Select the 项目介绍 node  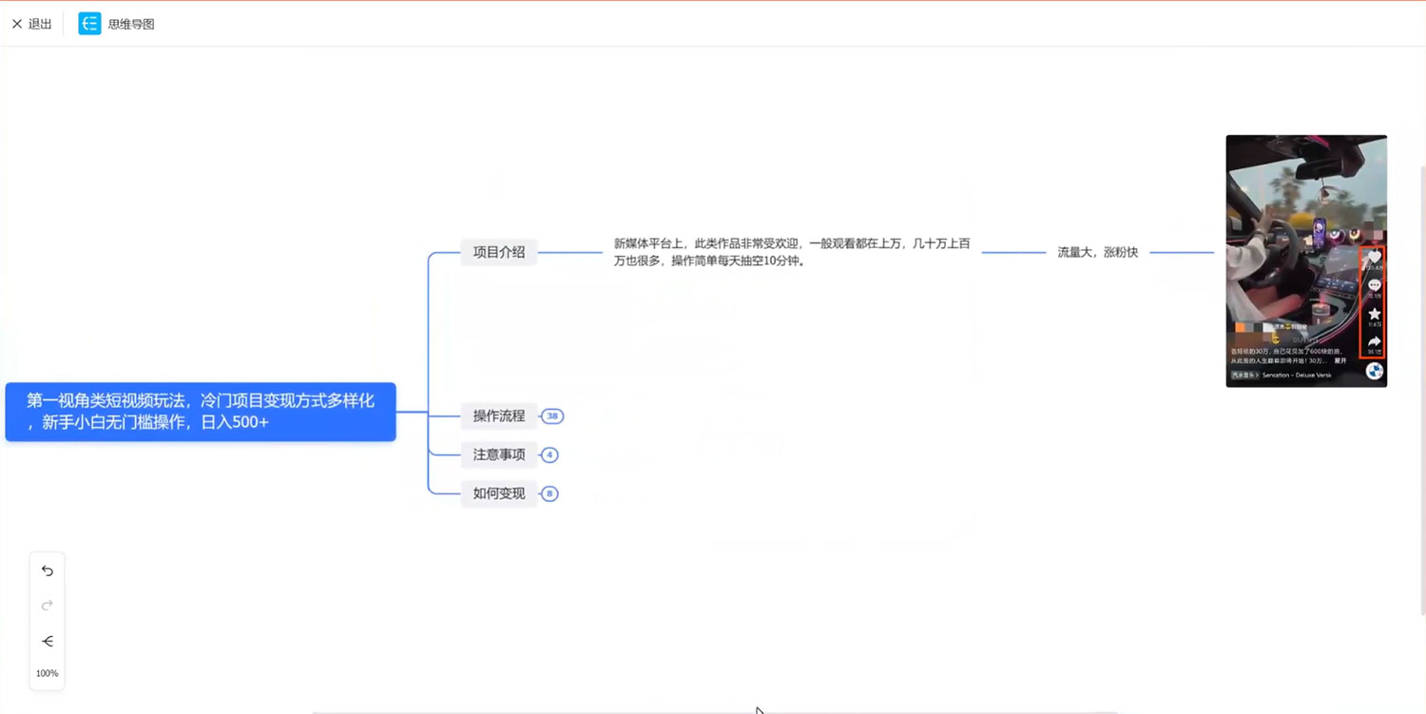click(498, 251)
